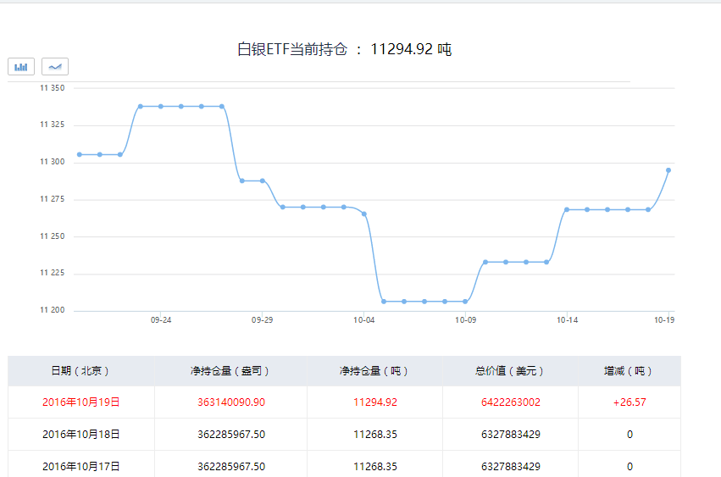
Task: Select the data point above the 09-24 label
Action: [160, 106]
